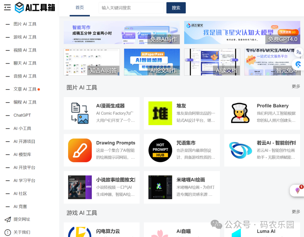
Task: Select AI 社区 in the sidebar
Action: tap(20, 194)
